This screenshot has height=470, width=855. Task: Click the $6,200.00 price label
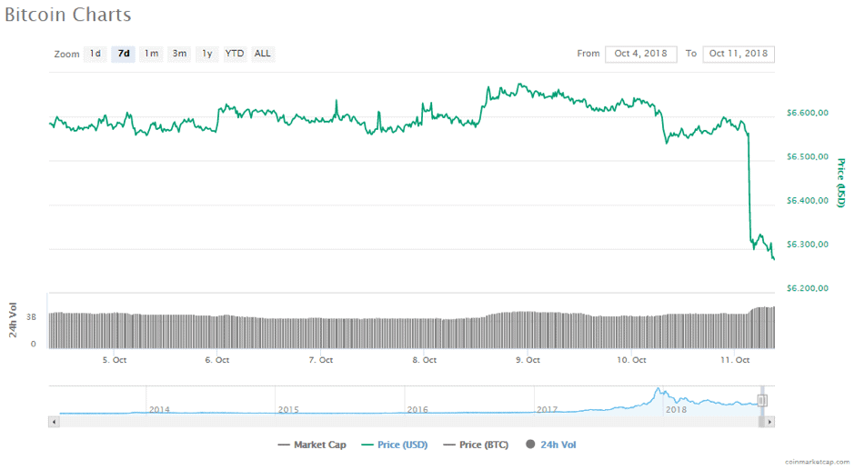tap(808, 288)
